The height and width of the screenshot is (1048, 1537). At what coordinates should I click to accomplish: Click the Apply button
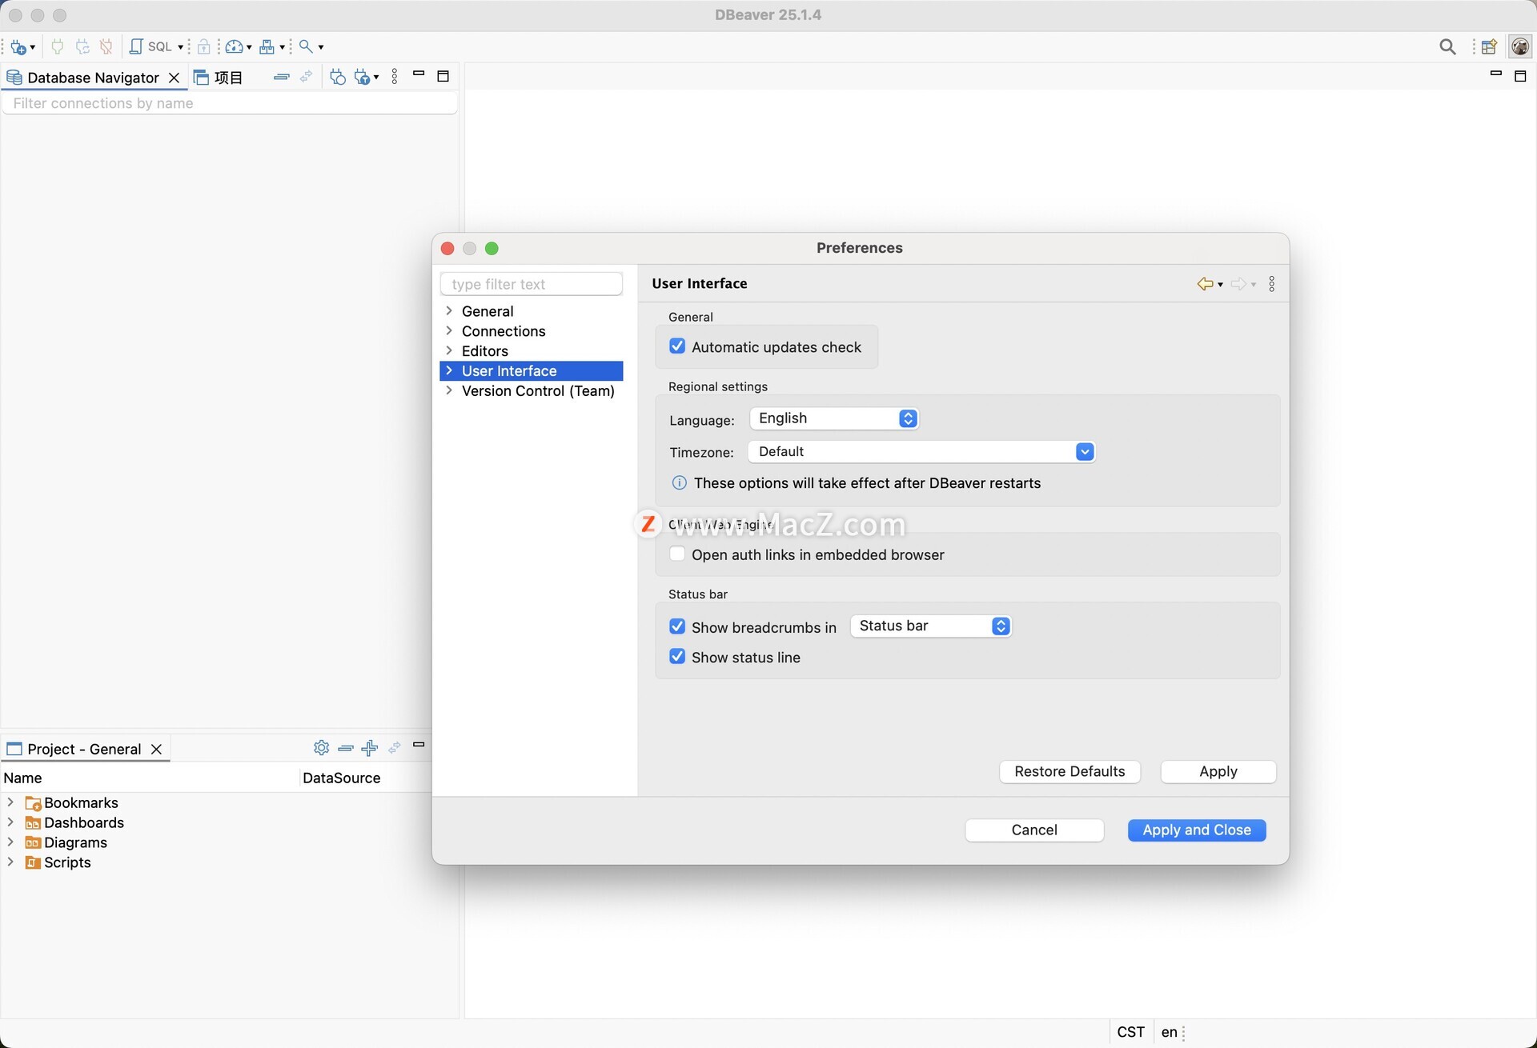coord(1218,771)
